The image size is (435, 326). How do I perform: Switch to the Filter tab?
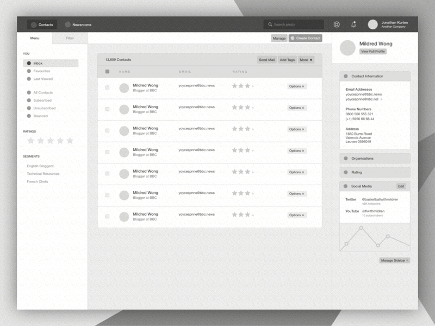[x=69, y=38]
